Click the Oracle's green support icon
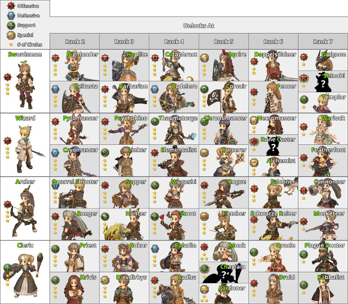The image size is (348, 304). coord(254,252)
